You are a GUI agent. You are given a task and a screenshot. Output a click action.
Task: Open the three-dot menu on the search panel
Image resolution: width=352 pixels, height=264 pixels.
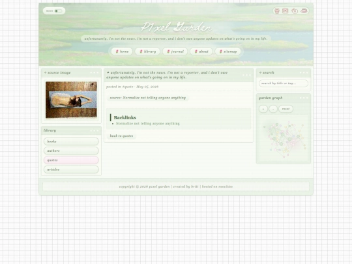pos(304,72)
